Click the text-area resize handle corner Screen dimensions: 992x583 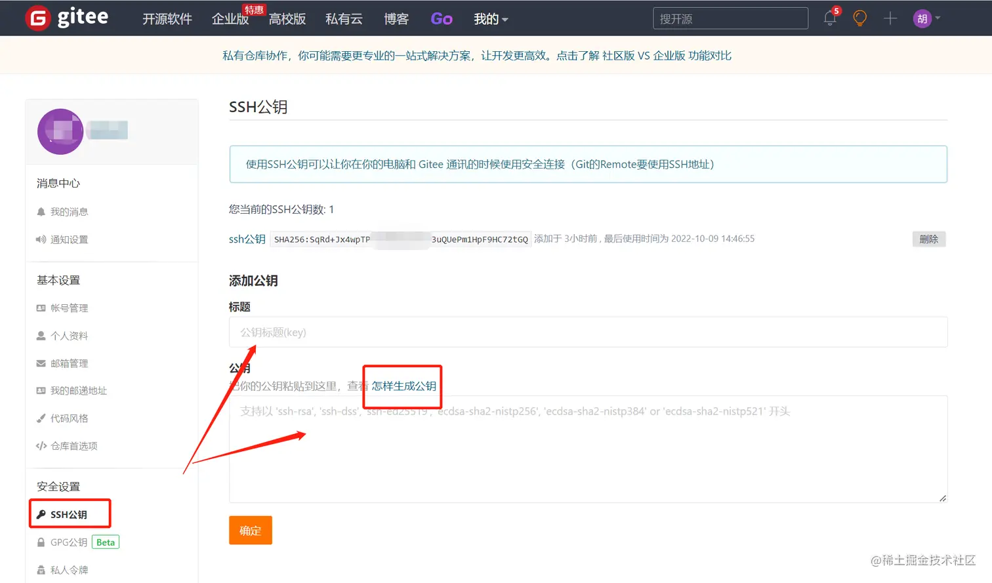click(x=943, y=498)
